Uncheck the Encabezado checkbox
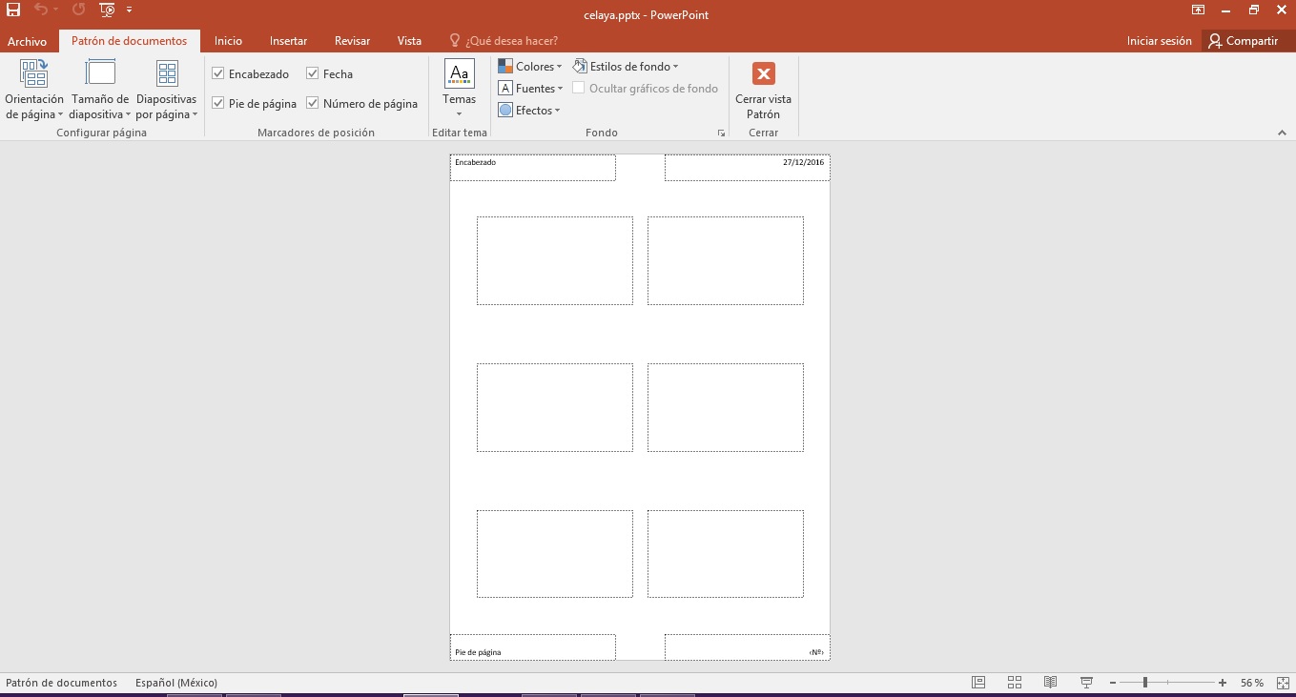This screenshot has height=697, width=1296. (218, 73)
